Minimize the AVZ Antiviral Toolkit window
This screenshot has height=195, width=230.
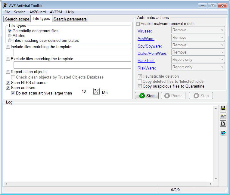202,6
